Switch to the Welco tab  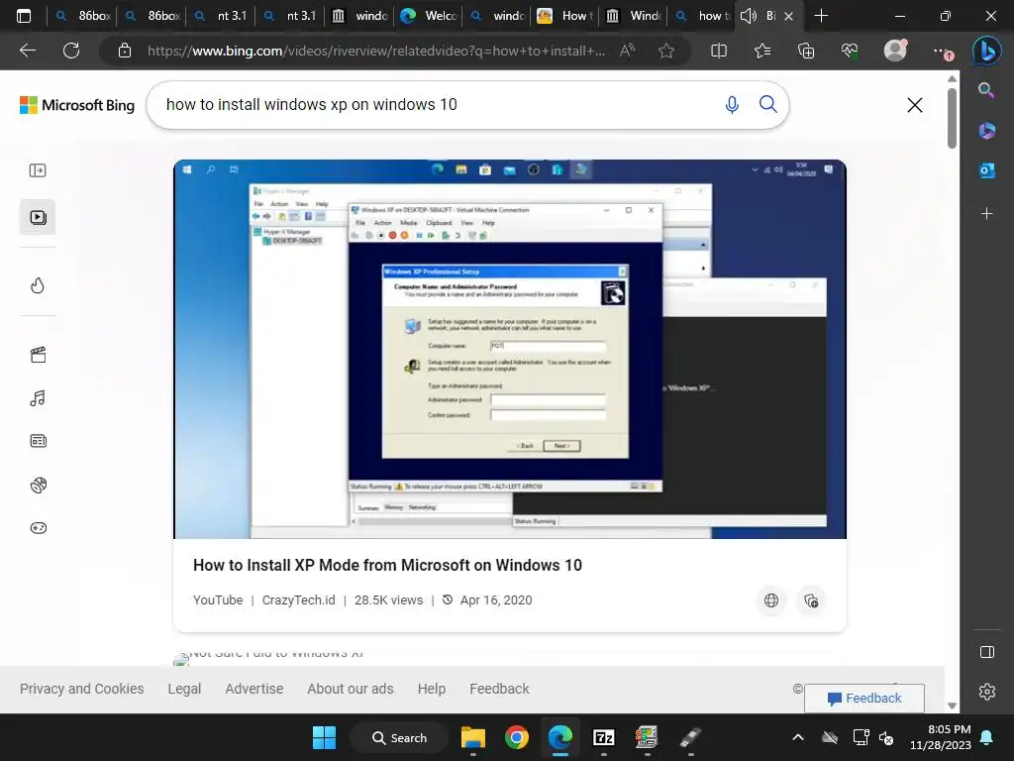coord(428,16)
